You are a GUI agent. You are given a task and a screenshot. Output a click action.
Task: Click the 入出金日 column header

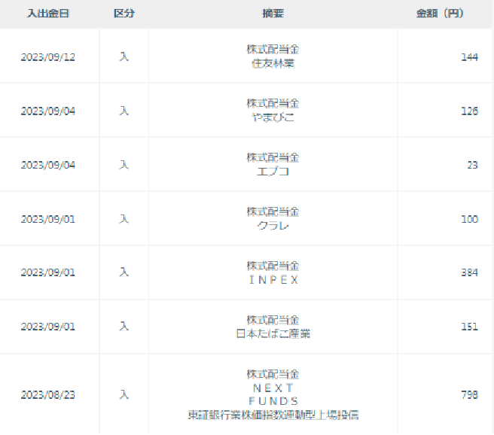48,14
